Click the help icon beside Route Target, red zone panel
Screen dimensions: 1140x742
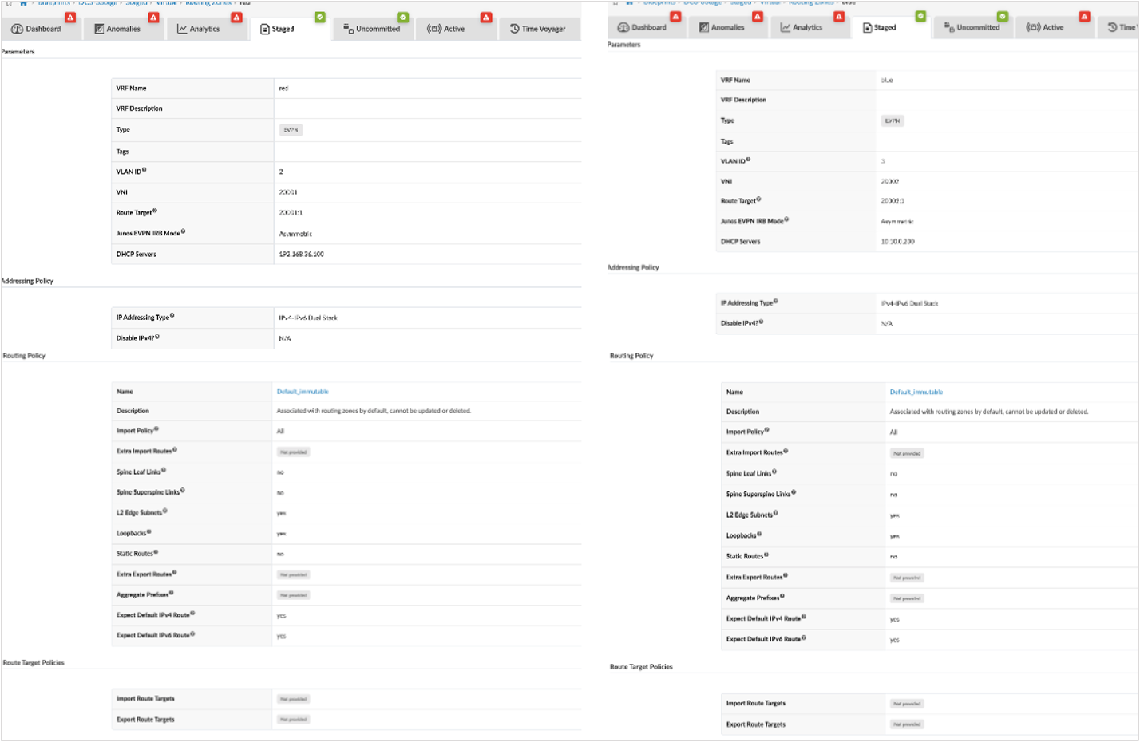tap(155, 211)
